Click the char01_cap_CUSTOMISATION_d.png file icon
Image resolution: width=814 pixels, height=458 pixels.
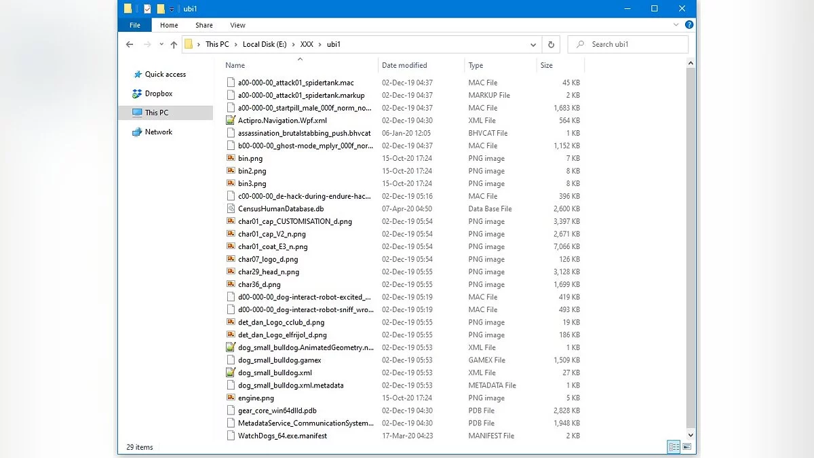click(231, 221)
